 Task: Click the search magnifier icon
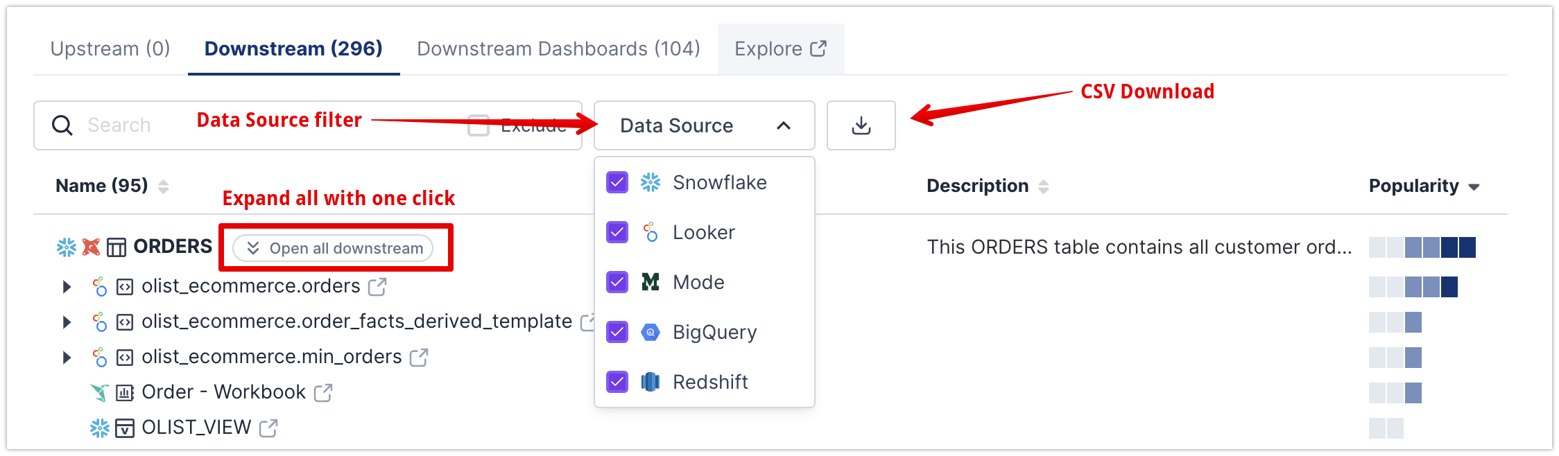pyautogui.click(x=62, y=125)
